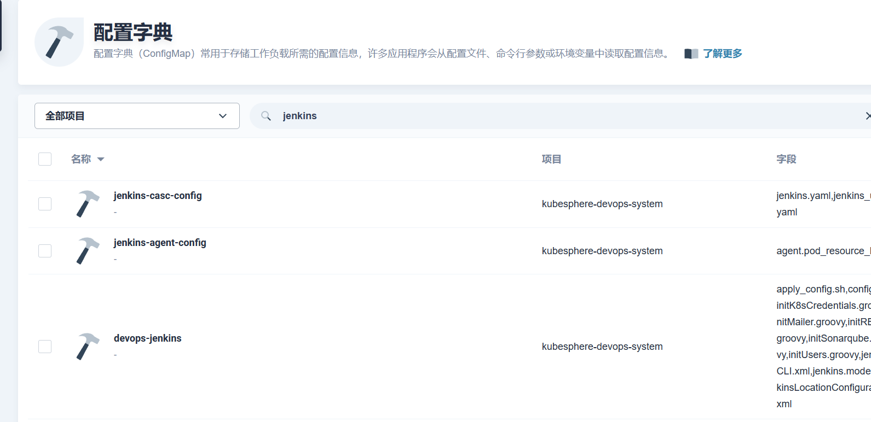Open the jenkins-casc-config ConfigMap
This screenshot has width=871, height=422.
pos(158,196)
